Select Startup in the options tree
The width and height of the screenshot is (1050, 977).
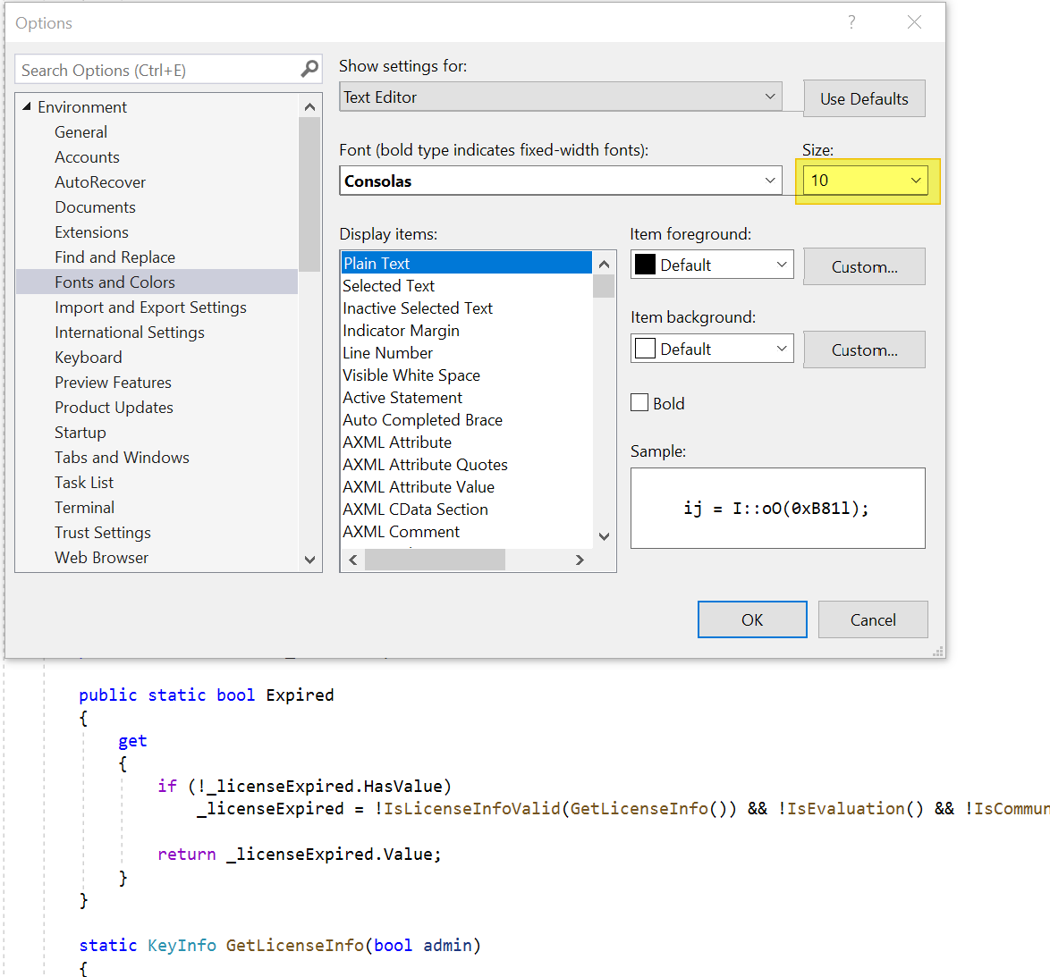coord(80,433)
